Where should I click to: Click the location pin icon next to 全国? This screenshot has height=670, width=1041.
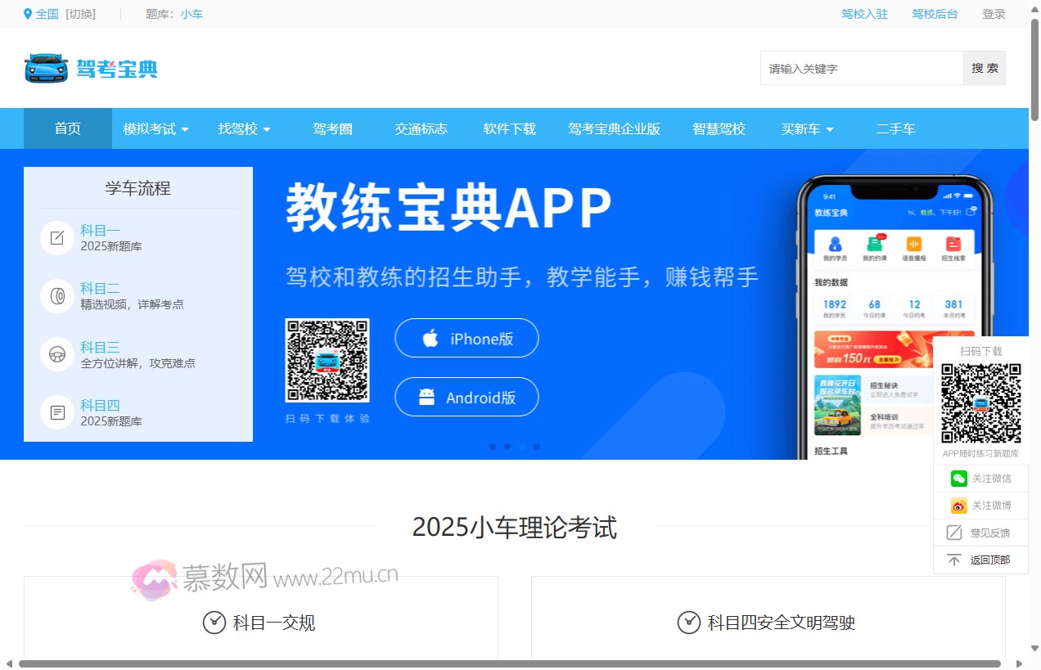coord(29,13)
